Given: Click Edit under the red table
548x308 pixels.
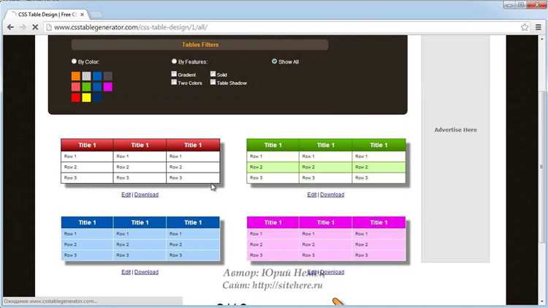Looking at the screenshot, I should [126, 195].
